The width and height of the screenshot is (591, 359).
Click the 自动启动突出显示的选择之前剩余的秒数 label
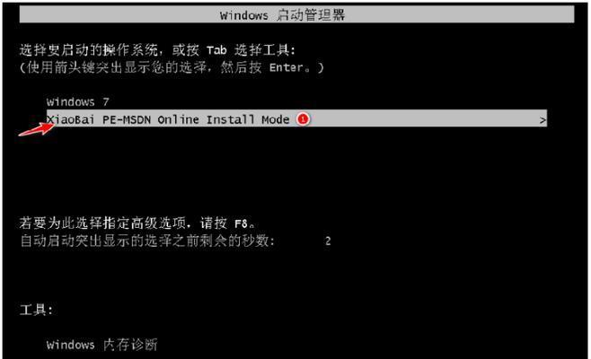(x=147, y=241)
